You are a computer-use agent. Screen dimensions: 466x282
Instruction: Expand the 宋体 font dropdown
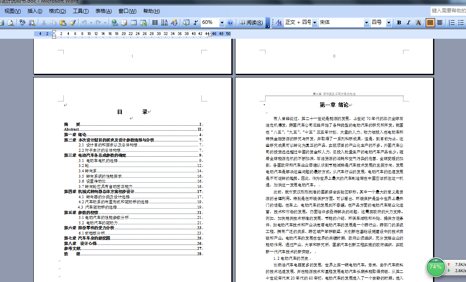[x=366, y=23]
